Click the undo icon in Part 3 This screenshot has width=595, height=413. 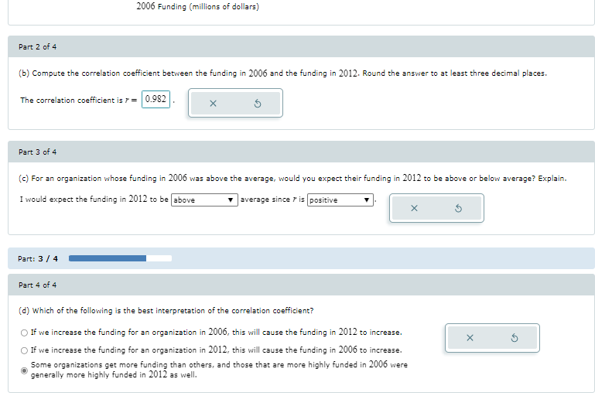(x=458, y=208)
